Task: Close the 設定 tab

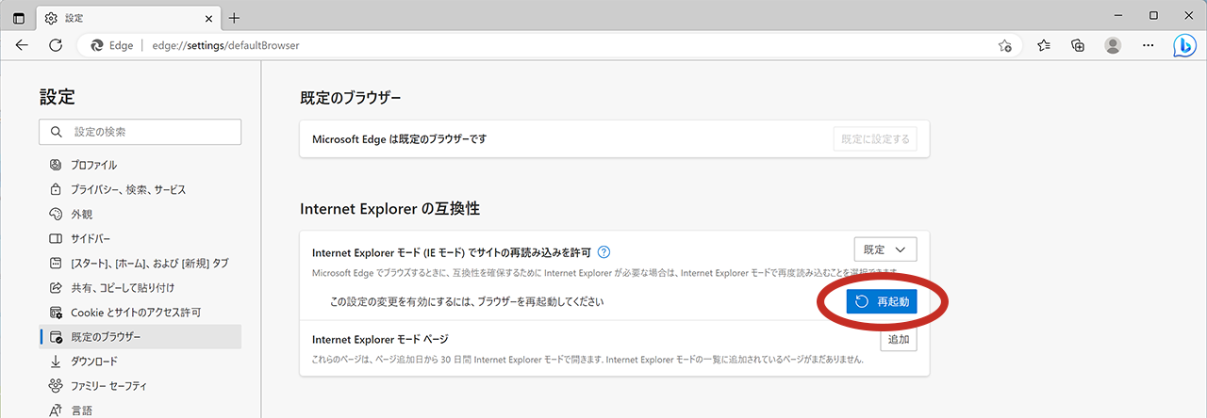Action: [208, 18]
